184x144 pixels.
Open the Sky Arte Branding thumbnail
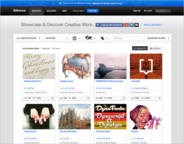(x=74, y=117)
